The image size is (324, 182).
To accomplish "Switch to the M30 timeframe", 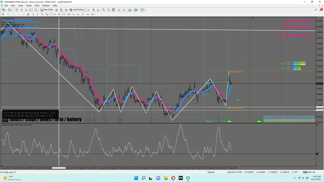I will (69, 14).
